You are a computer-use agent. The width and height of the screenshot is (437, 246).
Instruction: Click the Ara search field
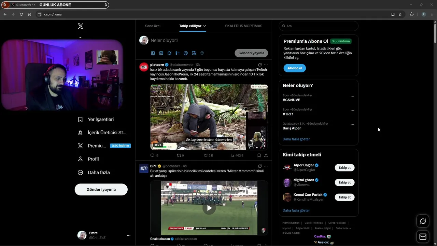[x=319, y=26]
